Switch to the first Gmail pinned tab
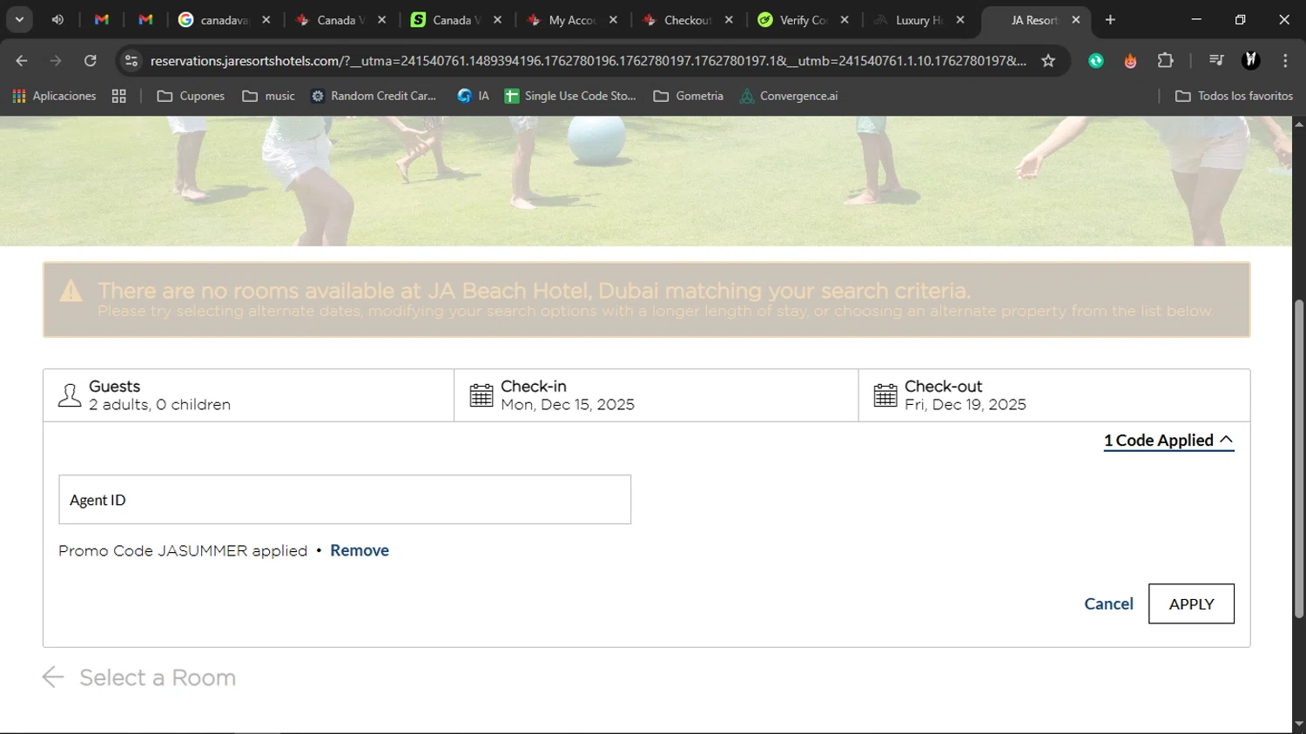The width and height of the screenshot is (1306, 734). click(102, 19)
